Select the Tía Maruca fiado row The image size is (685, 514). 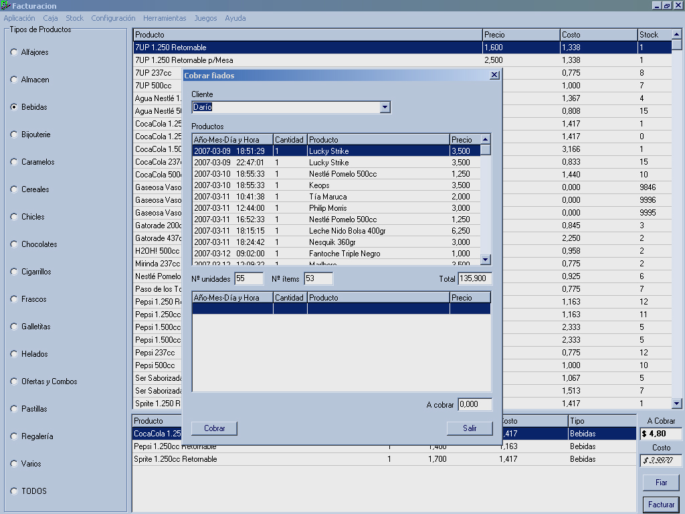[336, 197]
